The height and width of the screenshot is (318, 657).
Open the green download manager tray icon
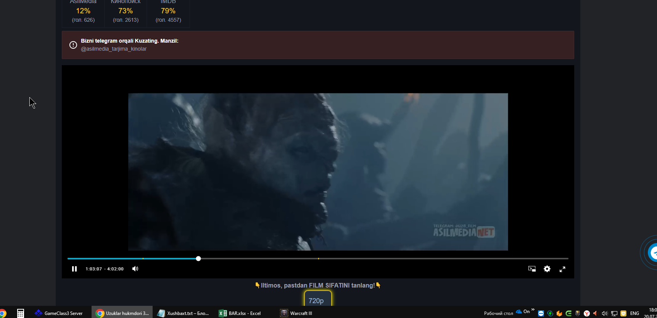pos(550,313)
